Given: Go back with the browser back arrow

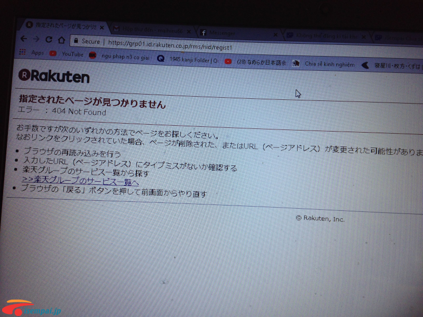Looking at the screenshot, I should coord(24,39).
